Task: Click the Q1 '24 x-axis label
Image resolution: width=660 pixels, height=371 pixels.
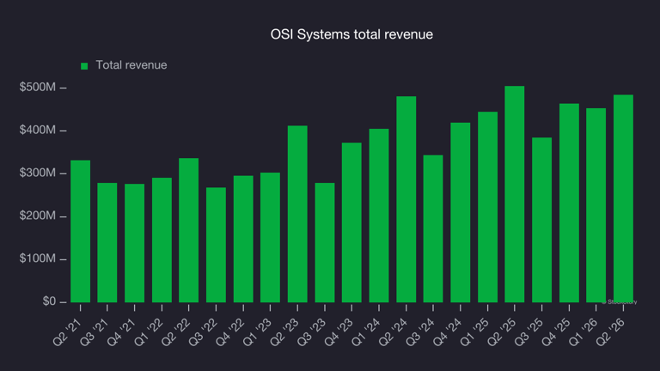Action: click(x=366, y=332)
